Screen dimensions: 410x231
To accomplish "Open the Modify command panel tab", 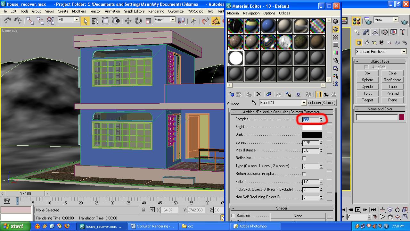I will (x=366, y=32).
